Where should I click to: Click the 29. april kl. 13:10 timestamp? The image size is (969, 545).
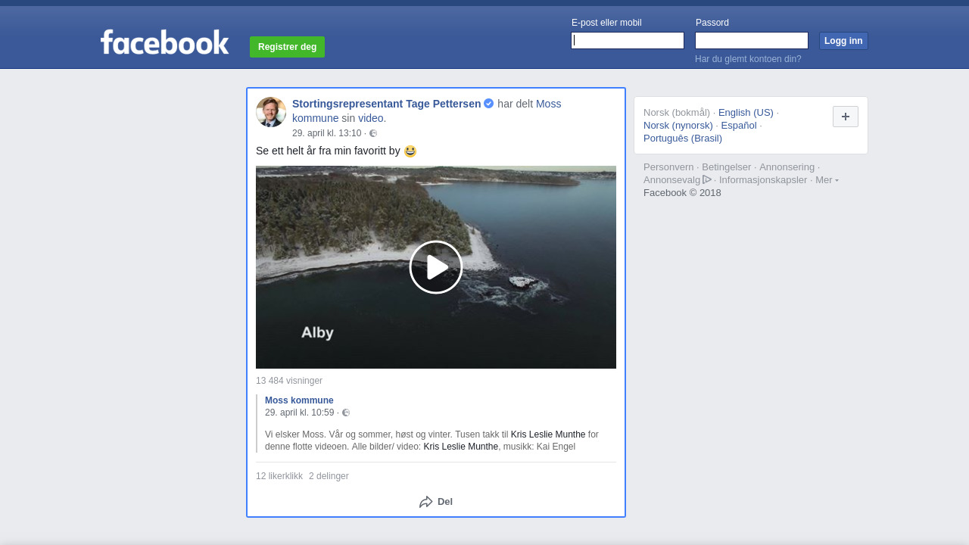tap(327, 133)
